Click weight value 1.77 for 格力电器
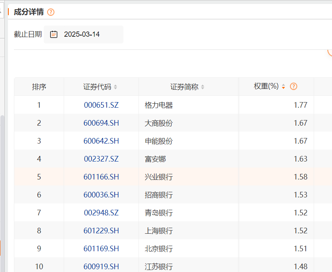The image size is (332, 272). click(x=301, y=105)
